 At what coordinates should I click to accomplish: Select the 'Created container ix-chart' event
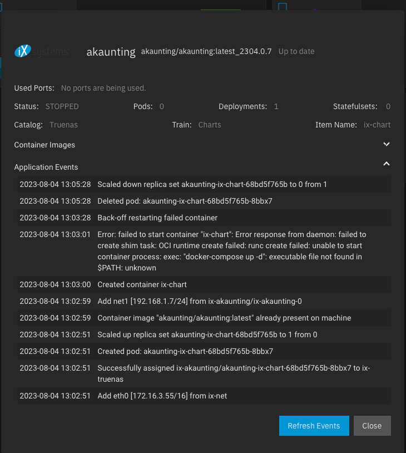coord(204,284)
